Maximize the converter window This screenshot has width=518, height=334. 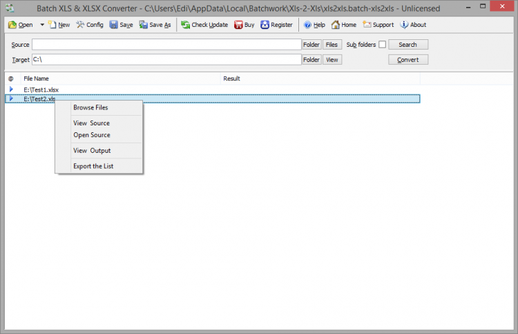point(483,7)
